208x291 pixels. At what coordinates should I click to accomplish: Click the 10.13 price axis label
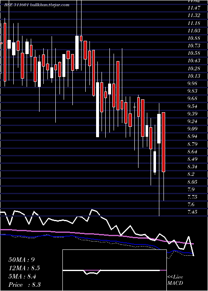click(x=194, y=76)
